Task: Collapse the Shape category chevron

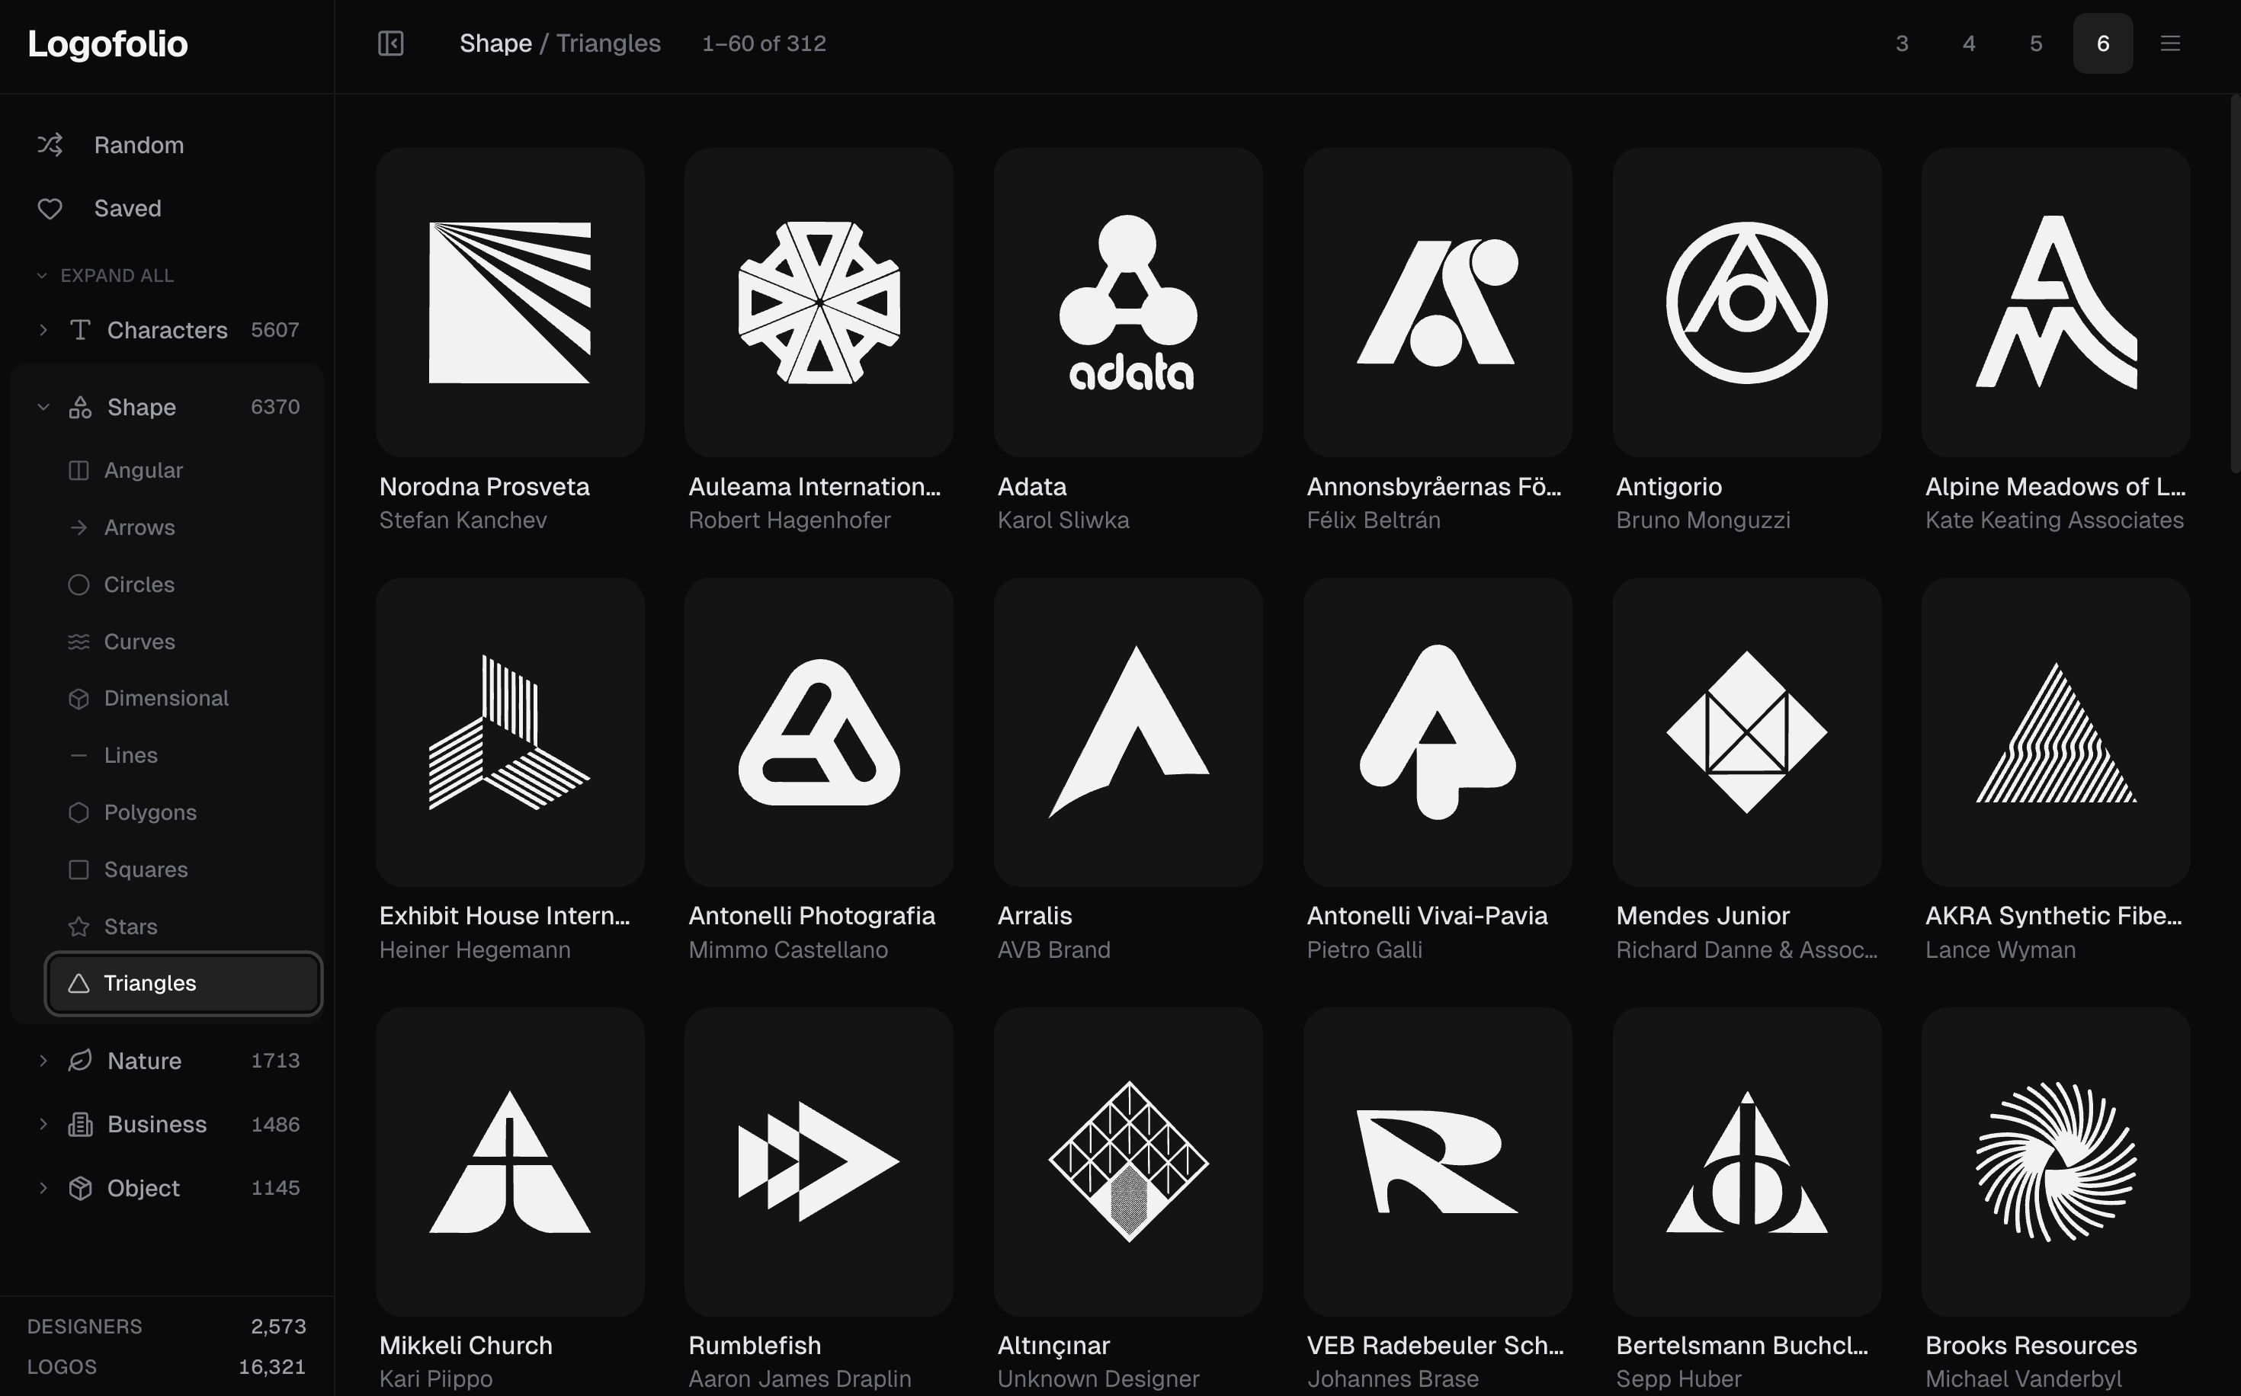Action: (43, 407)
